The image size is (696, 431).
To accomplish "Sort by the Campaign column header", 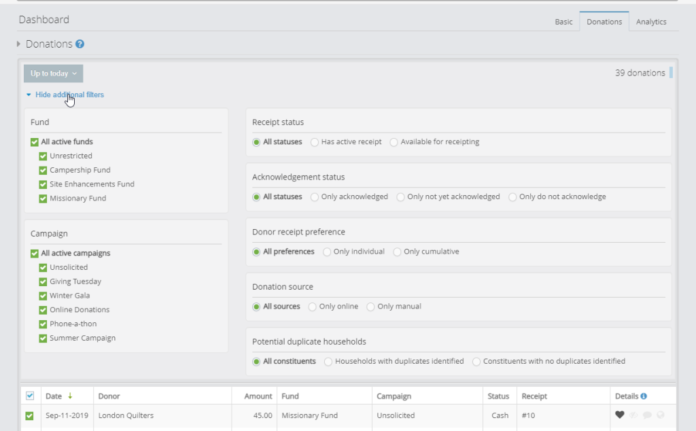I will click(x=394, y=396).
